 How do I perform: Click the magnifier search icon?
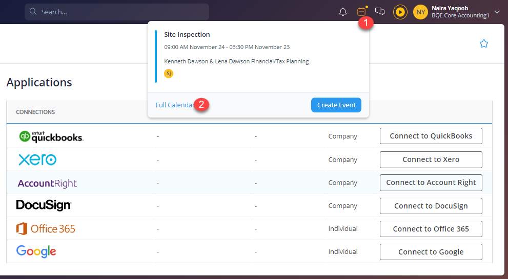click(x=33, y=12)
